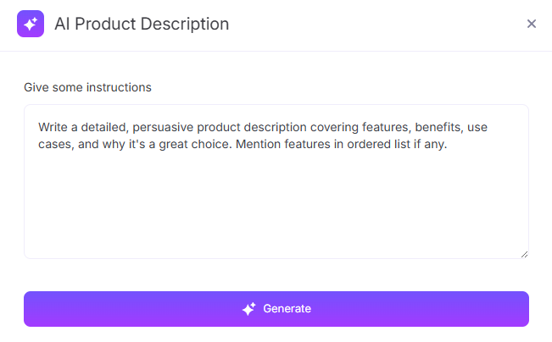This screenshot has height=342, width=552.
Task: Click the 'AI Product Description' heading text
Action: [x=142, y=24]
